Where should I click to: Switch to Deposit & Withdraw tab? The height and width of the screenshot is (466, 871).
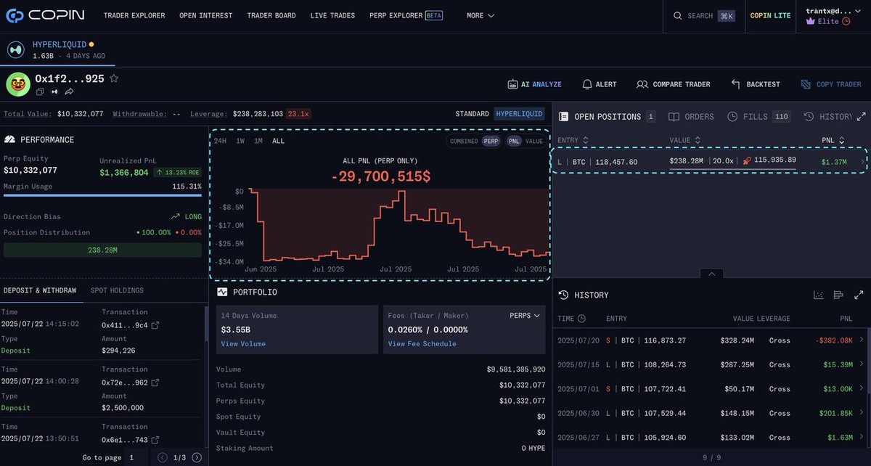point(40,290)
